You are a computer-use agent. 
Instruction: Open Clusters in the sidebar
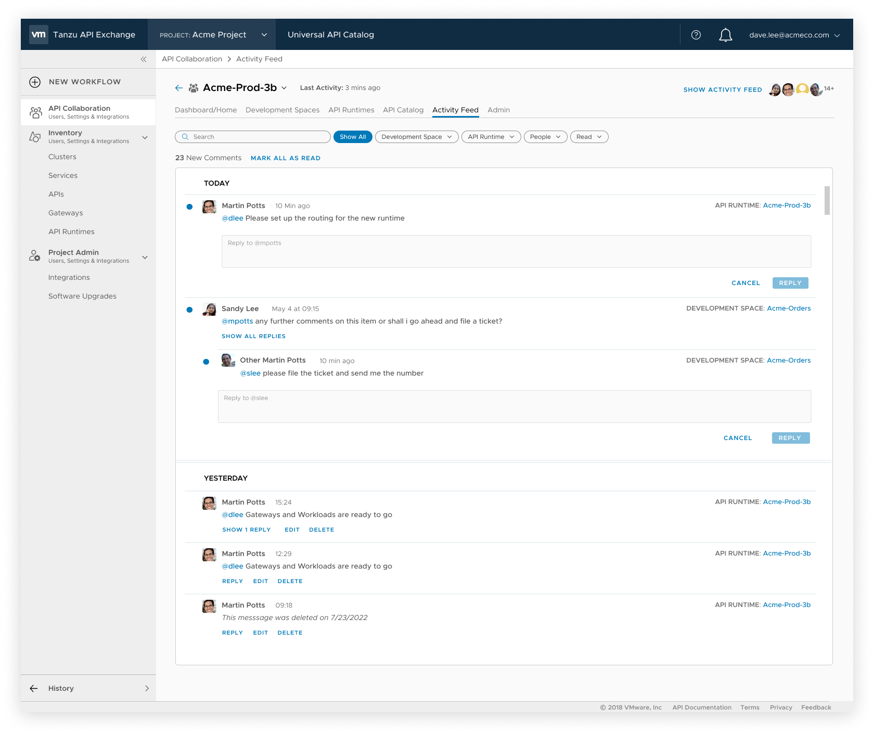pos(62,157)
